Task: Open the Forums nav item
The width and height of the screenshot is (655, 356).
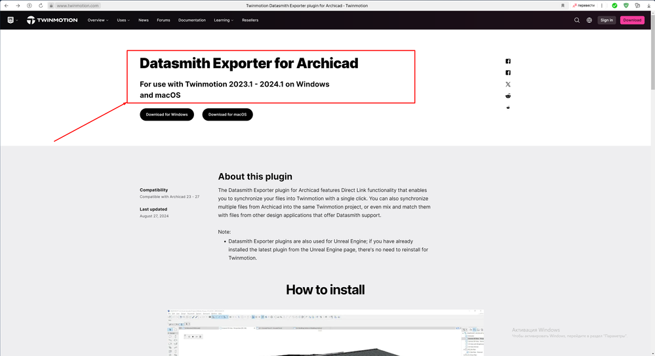Action: click(x=163, y=20)
